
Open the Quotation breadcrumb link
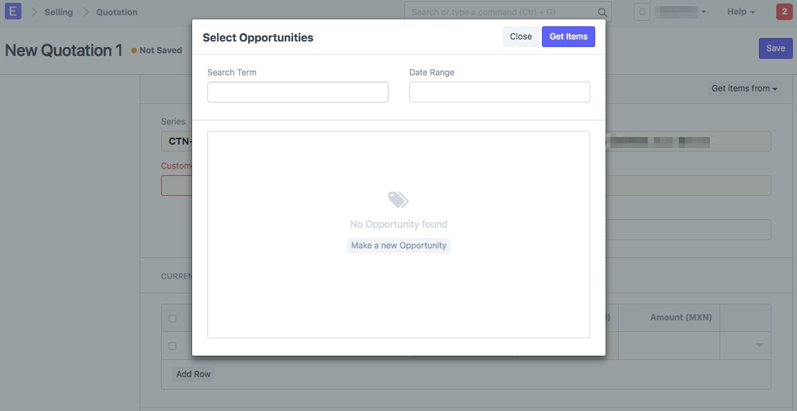pyautogui.click(x=116, y=11)
